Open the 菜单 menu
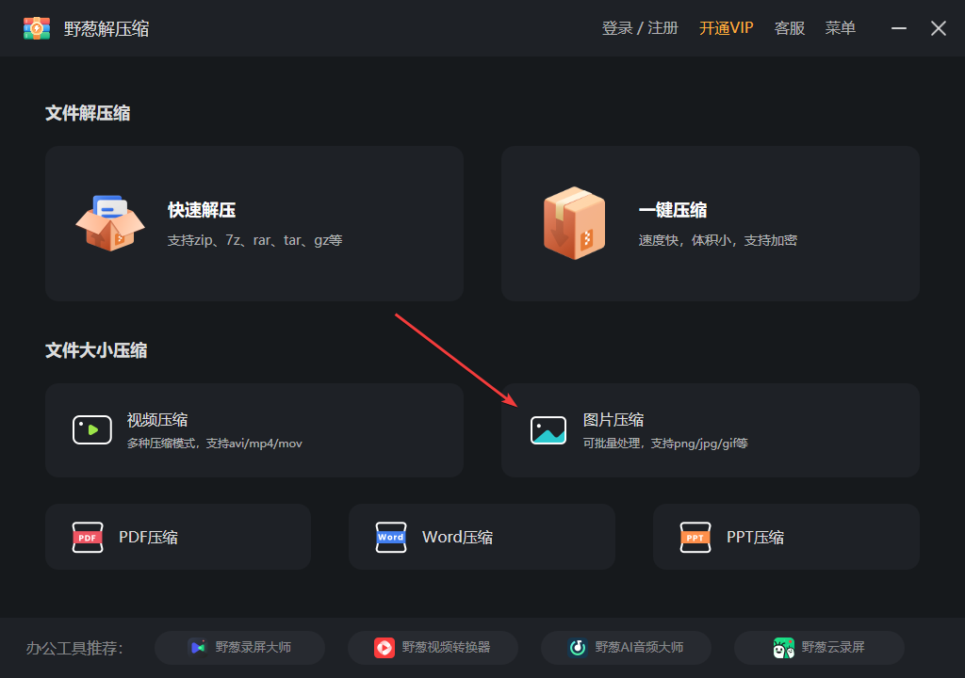The width and height of the screenshot is (965, 678). (x=840, y=27)
